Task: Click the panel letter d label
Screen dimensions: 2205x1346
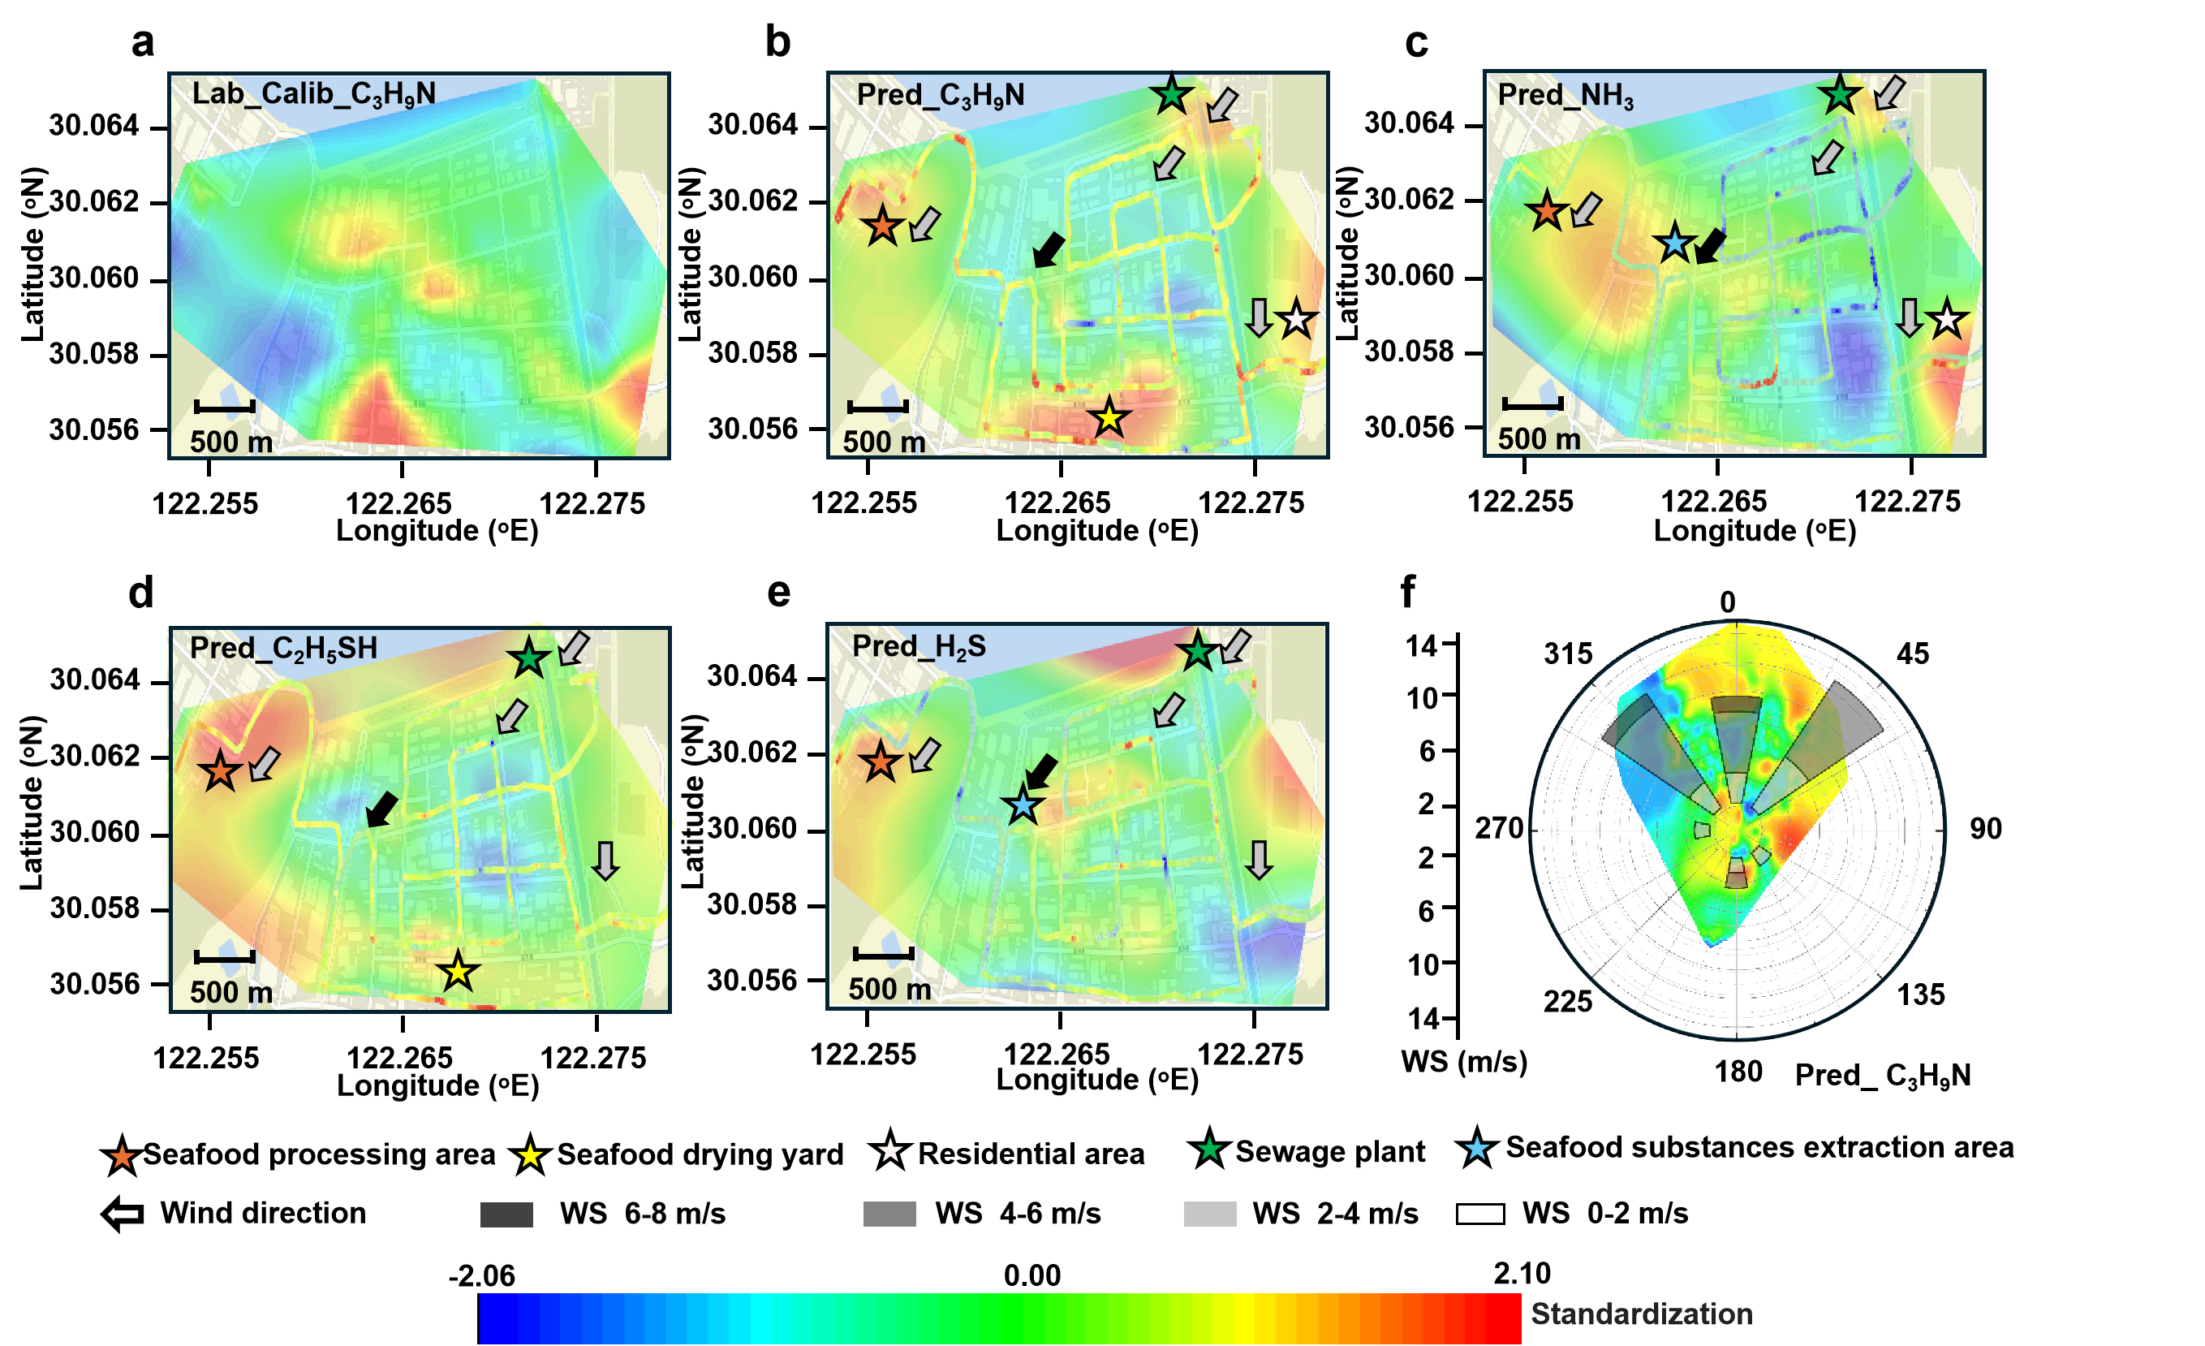Action: [x=141, y=593]
